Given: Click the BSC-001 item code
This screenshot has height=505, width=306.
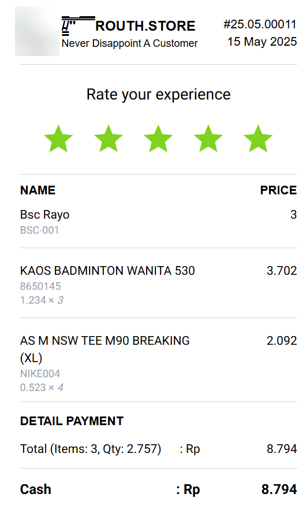Looking at the screenshot, I should pyautogui.click(x=39, y=230).
